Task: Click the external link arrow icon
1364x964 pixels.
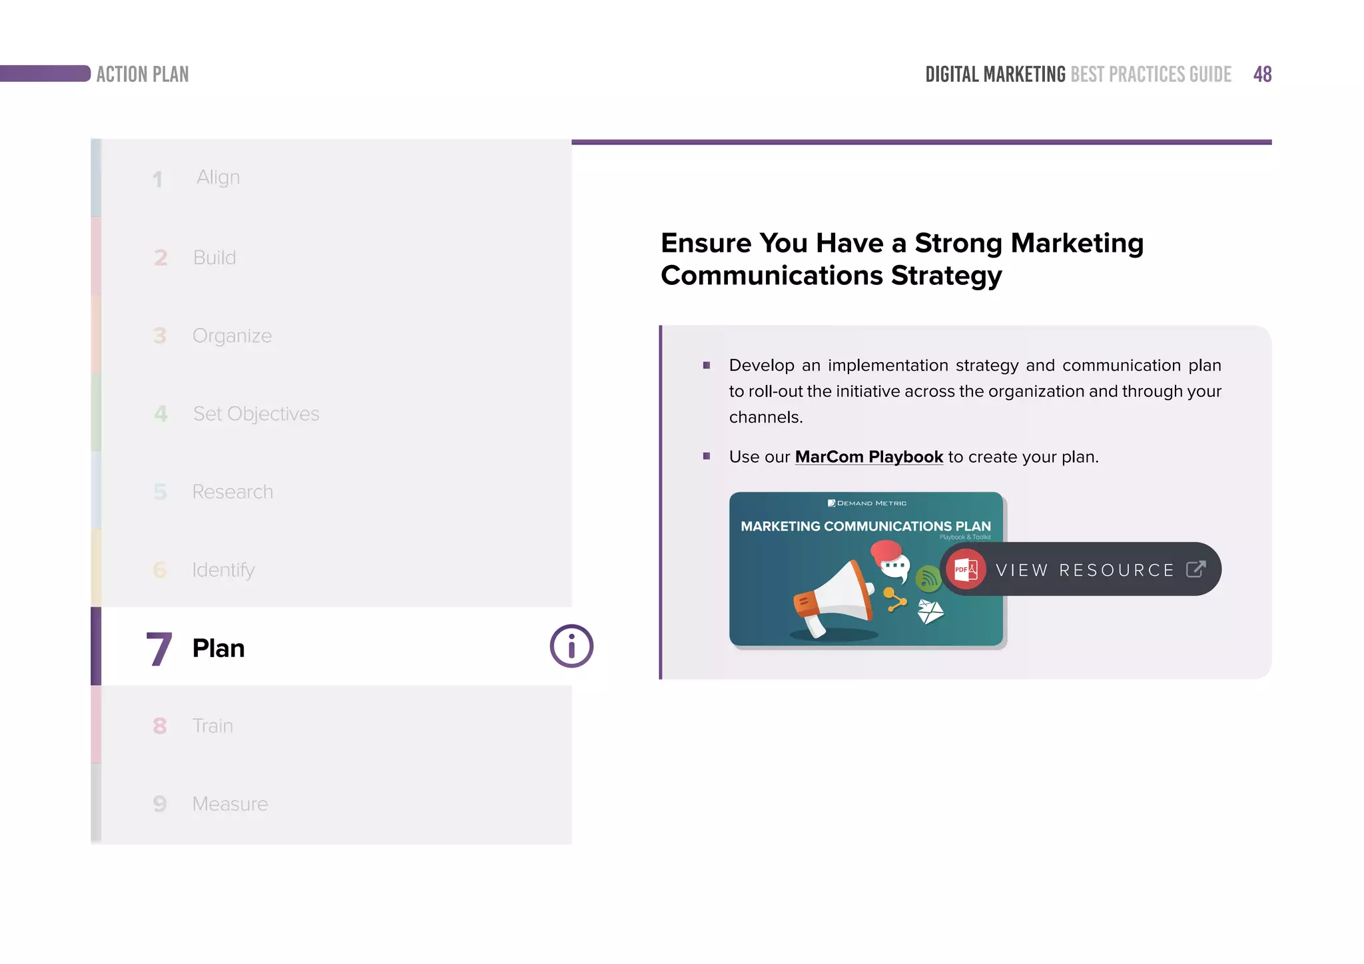Action: (1196, 569)
